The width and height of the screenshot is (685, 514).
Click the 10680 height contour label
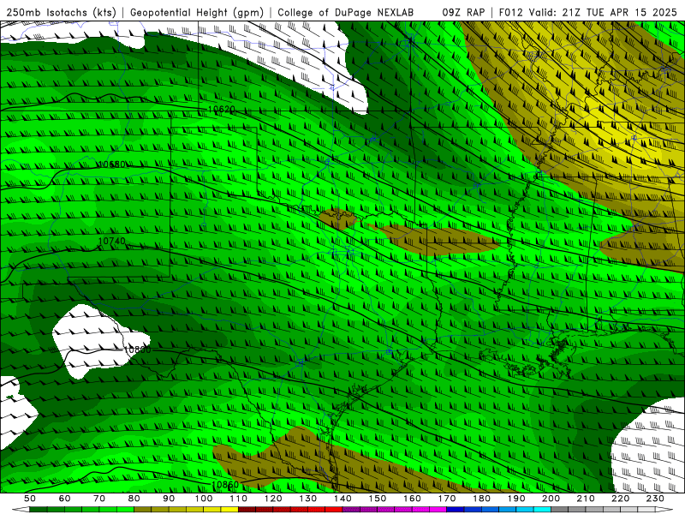111,164
